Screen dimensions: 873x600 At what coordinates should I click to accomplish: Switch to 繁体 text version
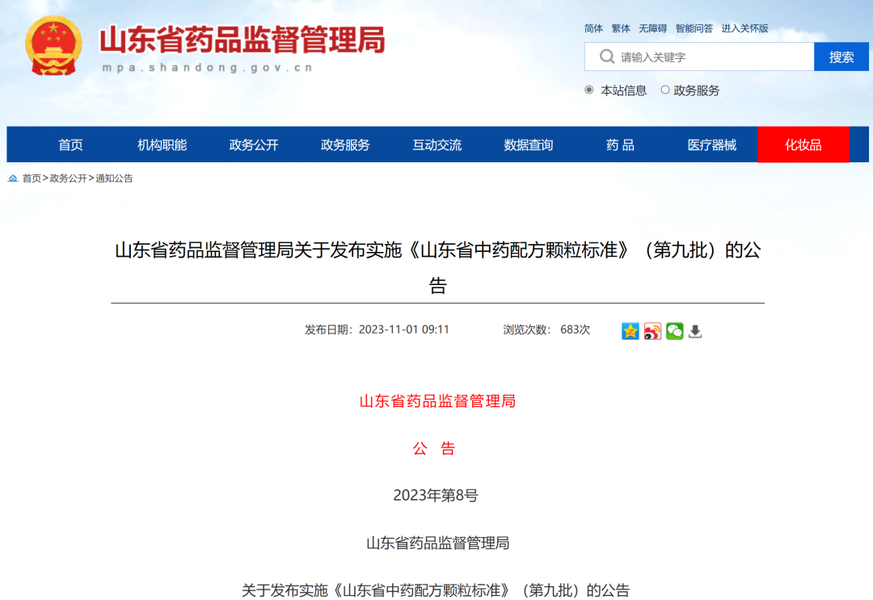(x=621, y=28)
